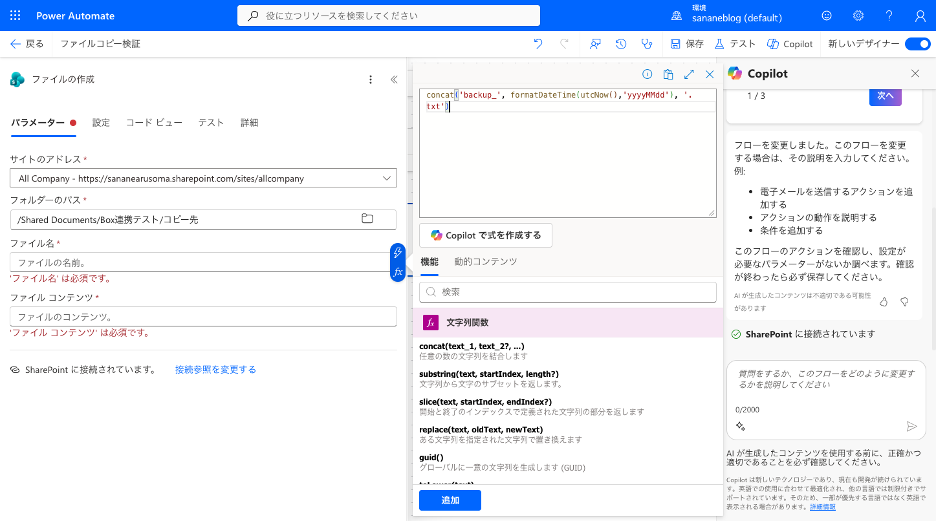Click the paste clipboard icon in expression editor
The image size is (936, 521).
pos(668,74)
